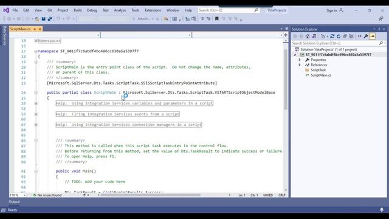389x219 pixels.
Task: Toggle pin on ScriptMain.cs tab
Action: 35,29
